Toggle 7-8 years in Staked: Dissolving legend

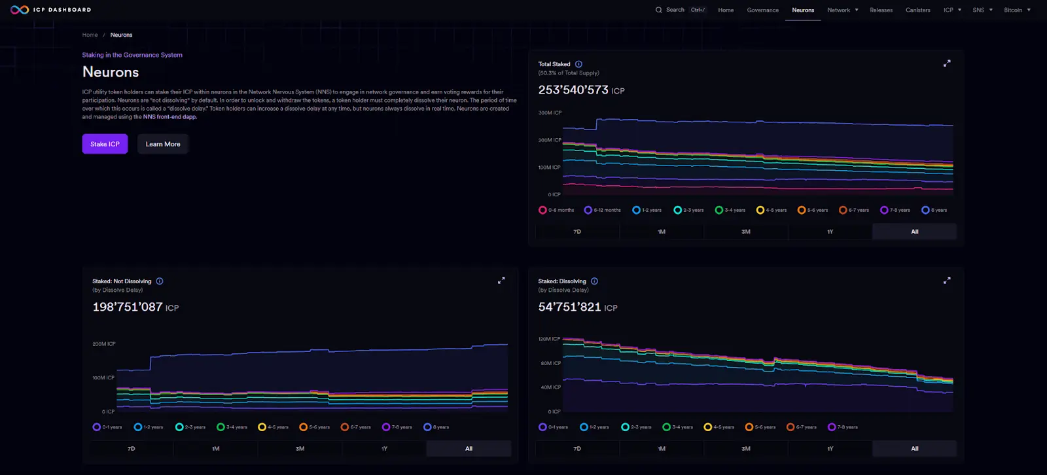(x=842, y=427)
